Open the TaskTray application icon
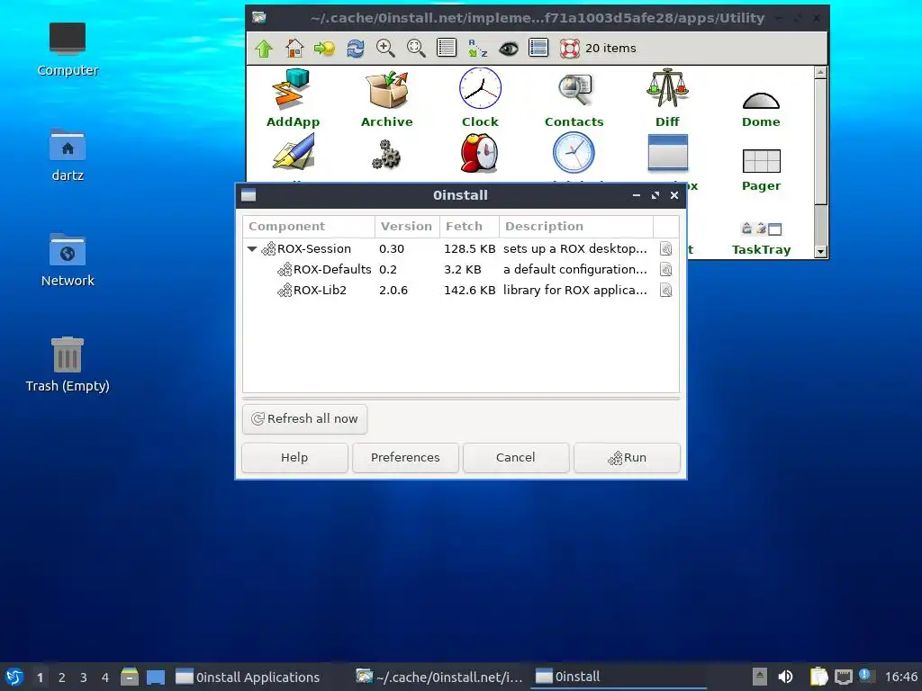The image size is (922, 691). pyautogui.click(x=761, y=239)
